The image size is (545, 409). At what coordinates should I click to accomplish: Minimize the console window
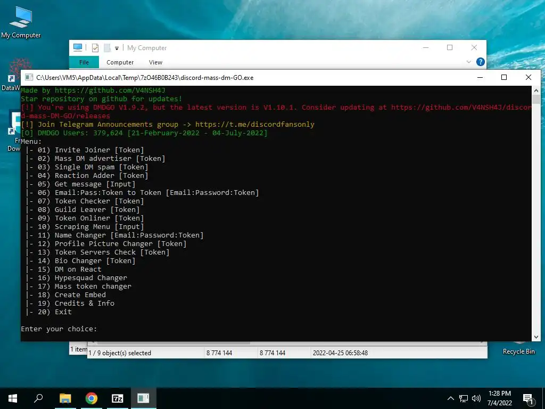(480, 77)
